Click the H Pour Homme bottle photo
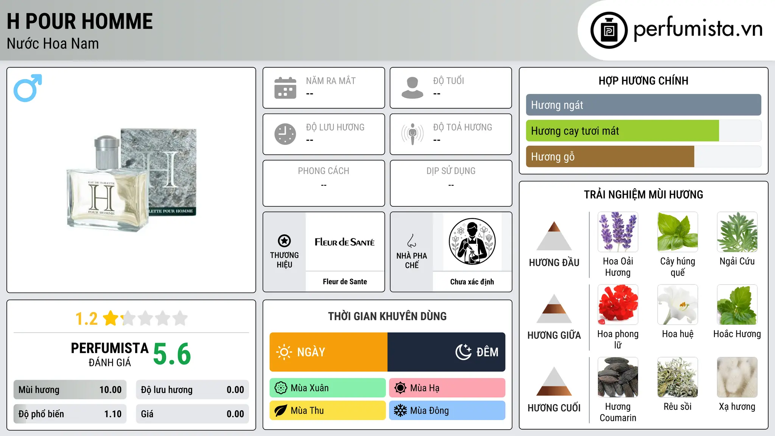The height and width of the screenshot is (436, 775). (x=131, y=180)
